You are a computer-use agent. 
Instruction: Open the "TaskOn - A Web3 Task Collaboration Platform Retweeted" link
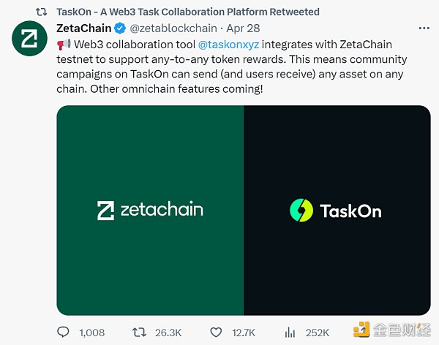coord(188,12)
